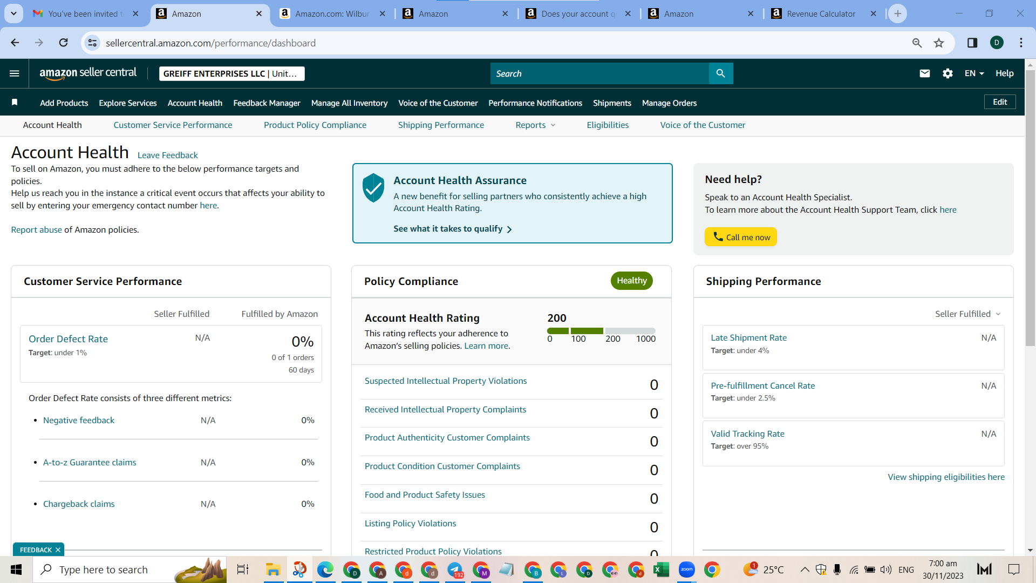Open Zoom from the taskbar
Image resolution: width=1036 pixels, height=583 pixels.
pos(686,570)
